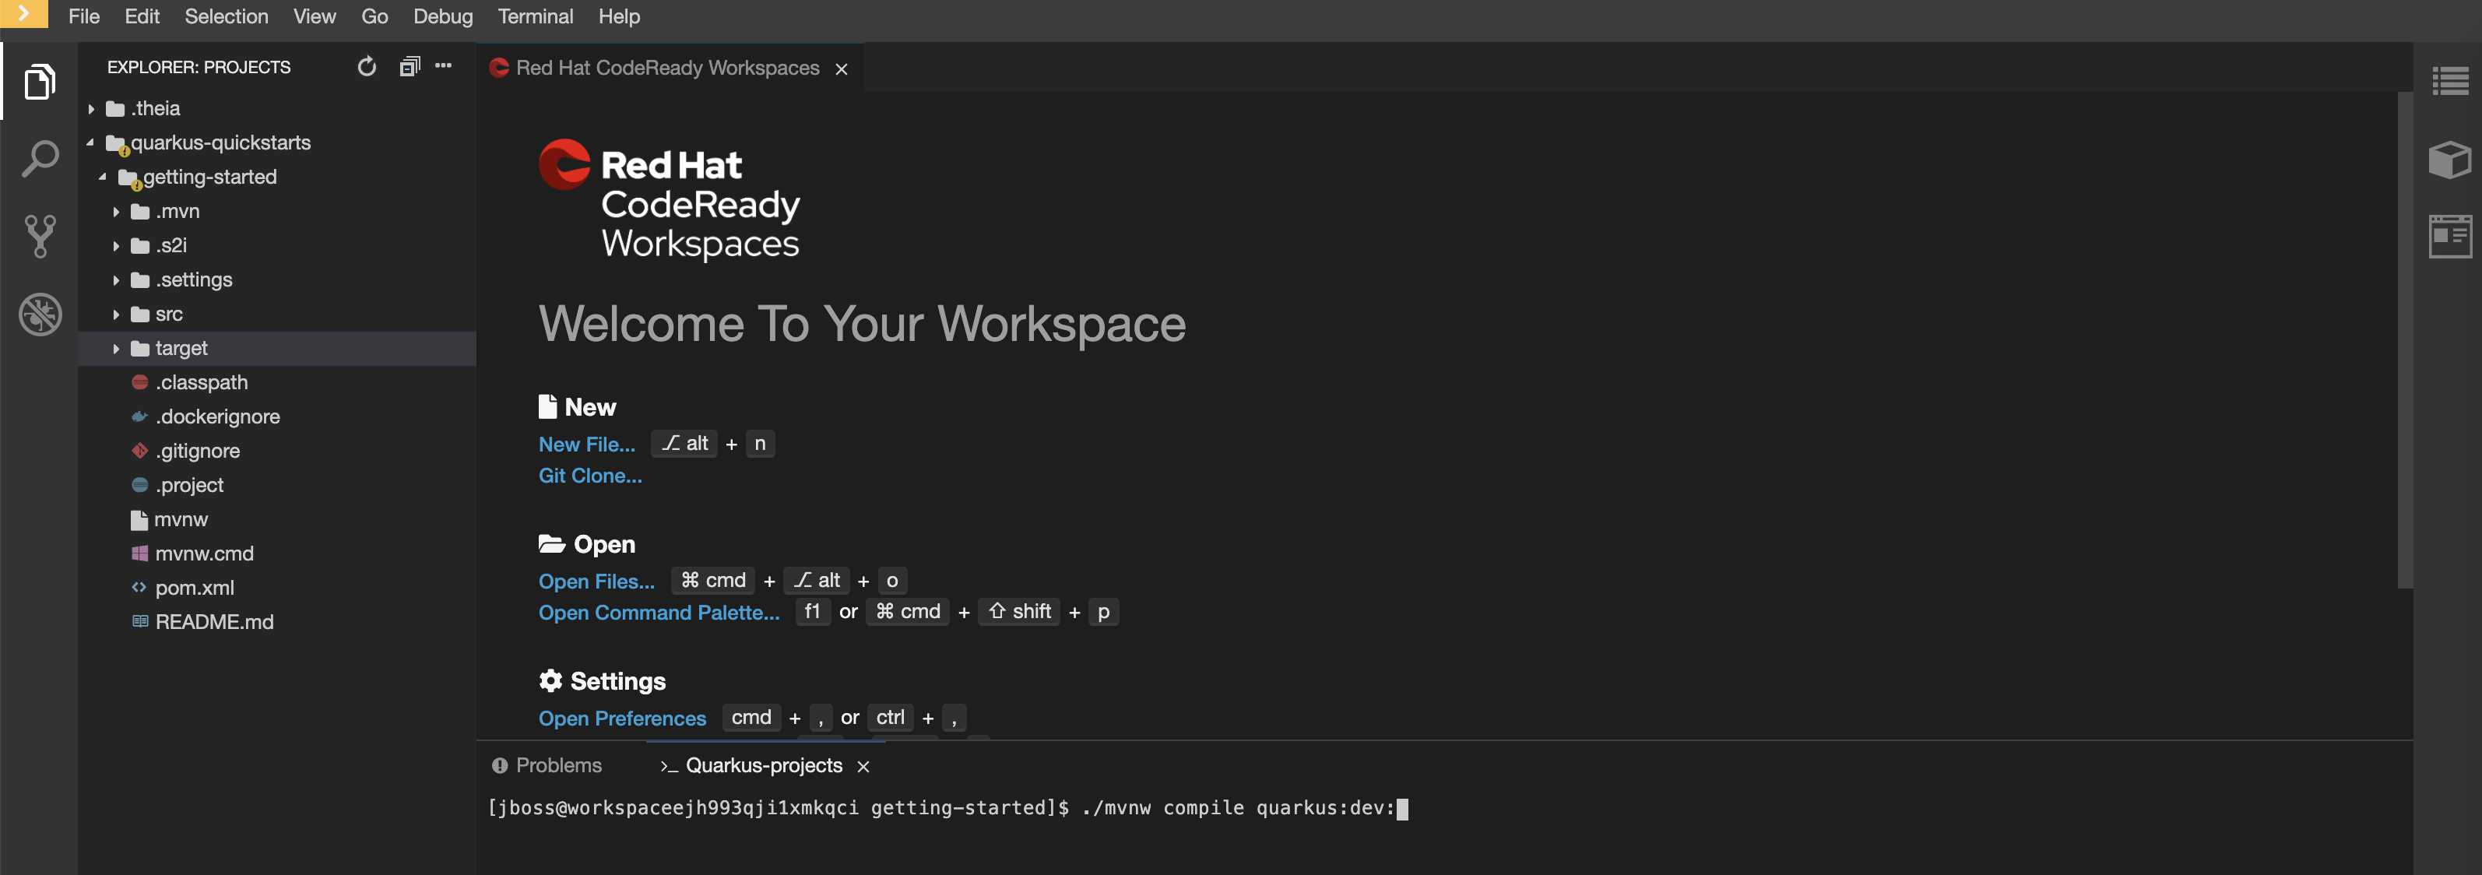Screen dimensions: 2482x875
Task: Click the yellow arrow main menu icon
Action: [x=24, y=13]
